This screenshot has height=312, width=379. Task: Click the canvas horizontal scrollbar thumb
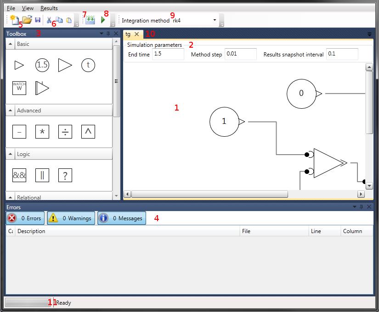209,194
